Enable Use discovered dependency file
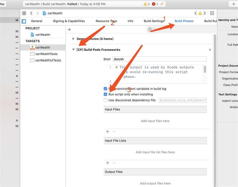The height and width of the screenshot is (187, 238). click(x=105, y=100)
